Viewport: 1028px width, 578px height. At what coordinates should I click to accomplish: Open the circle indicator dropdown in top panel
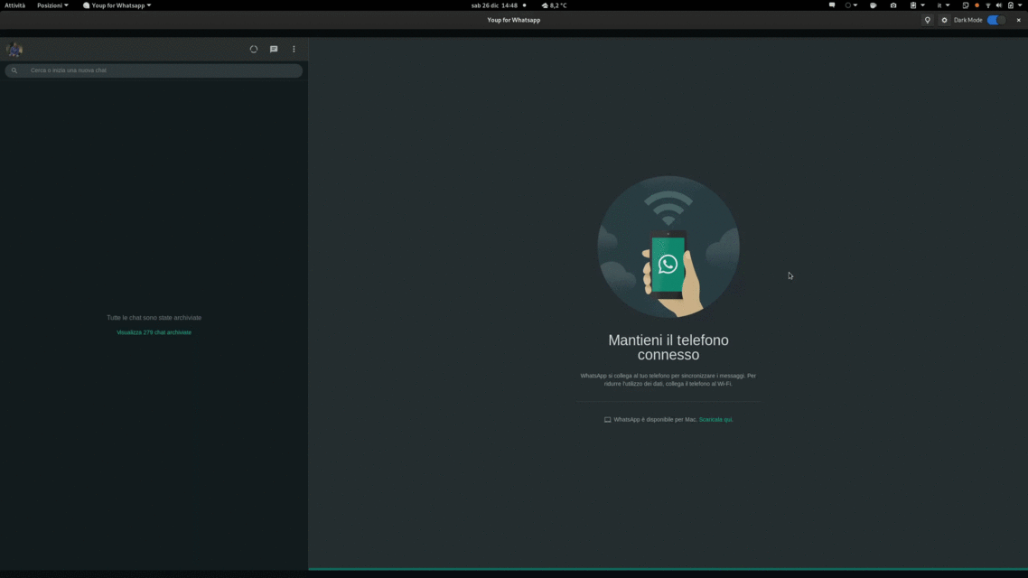coord(851,5)
